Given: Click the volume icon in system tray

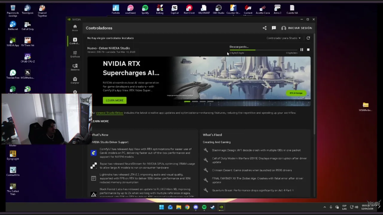Looking at the screenshot, I should (x=356, y=207).
